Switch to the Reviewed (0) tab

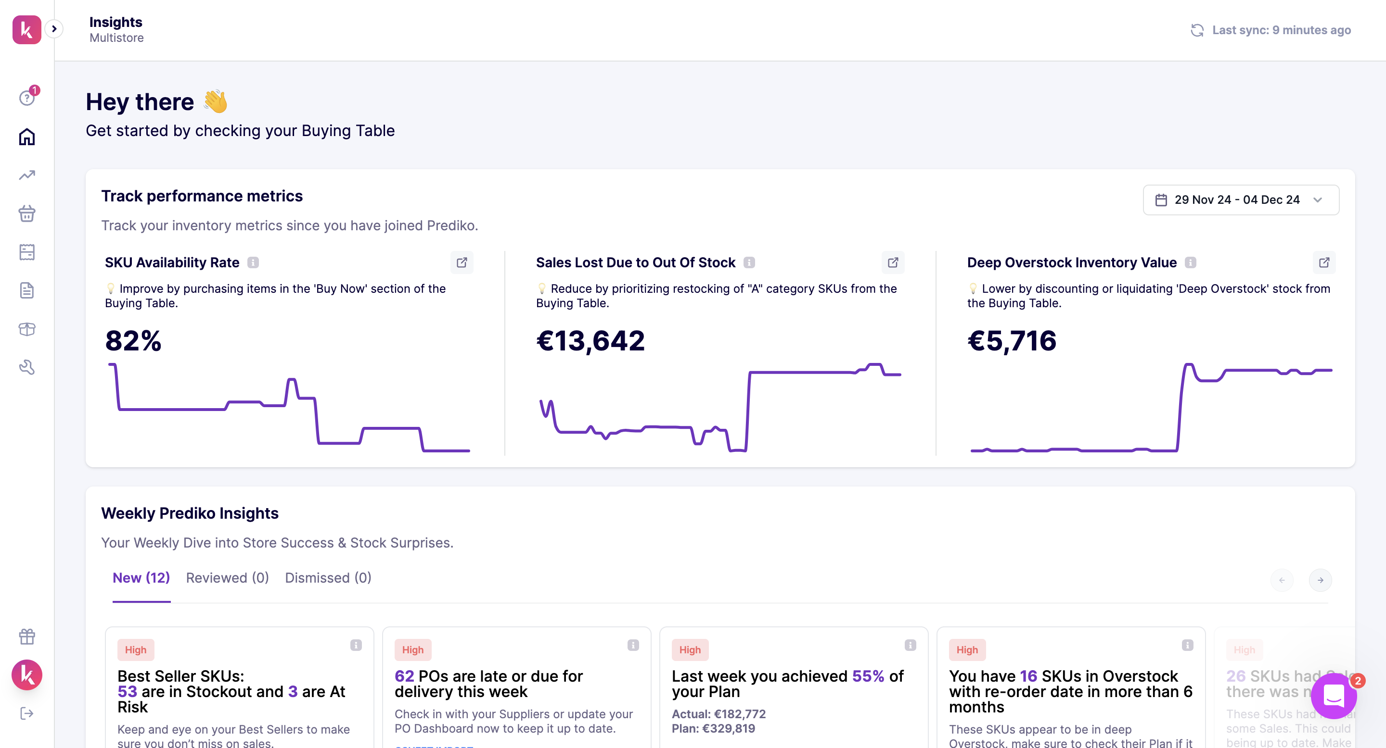coord(227,578)
